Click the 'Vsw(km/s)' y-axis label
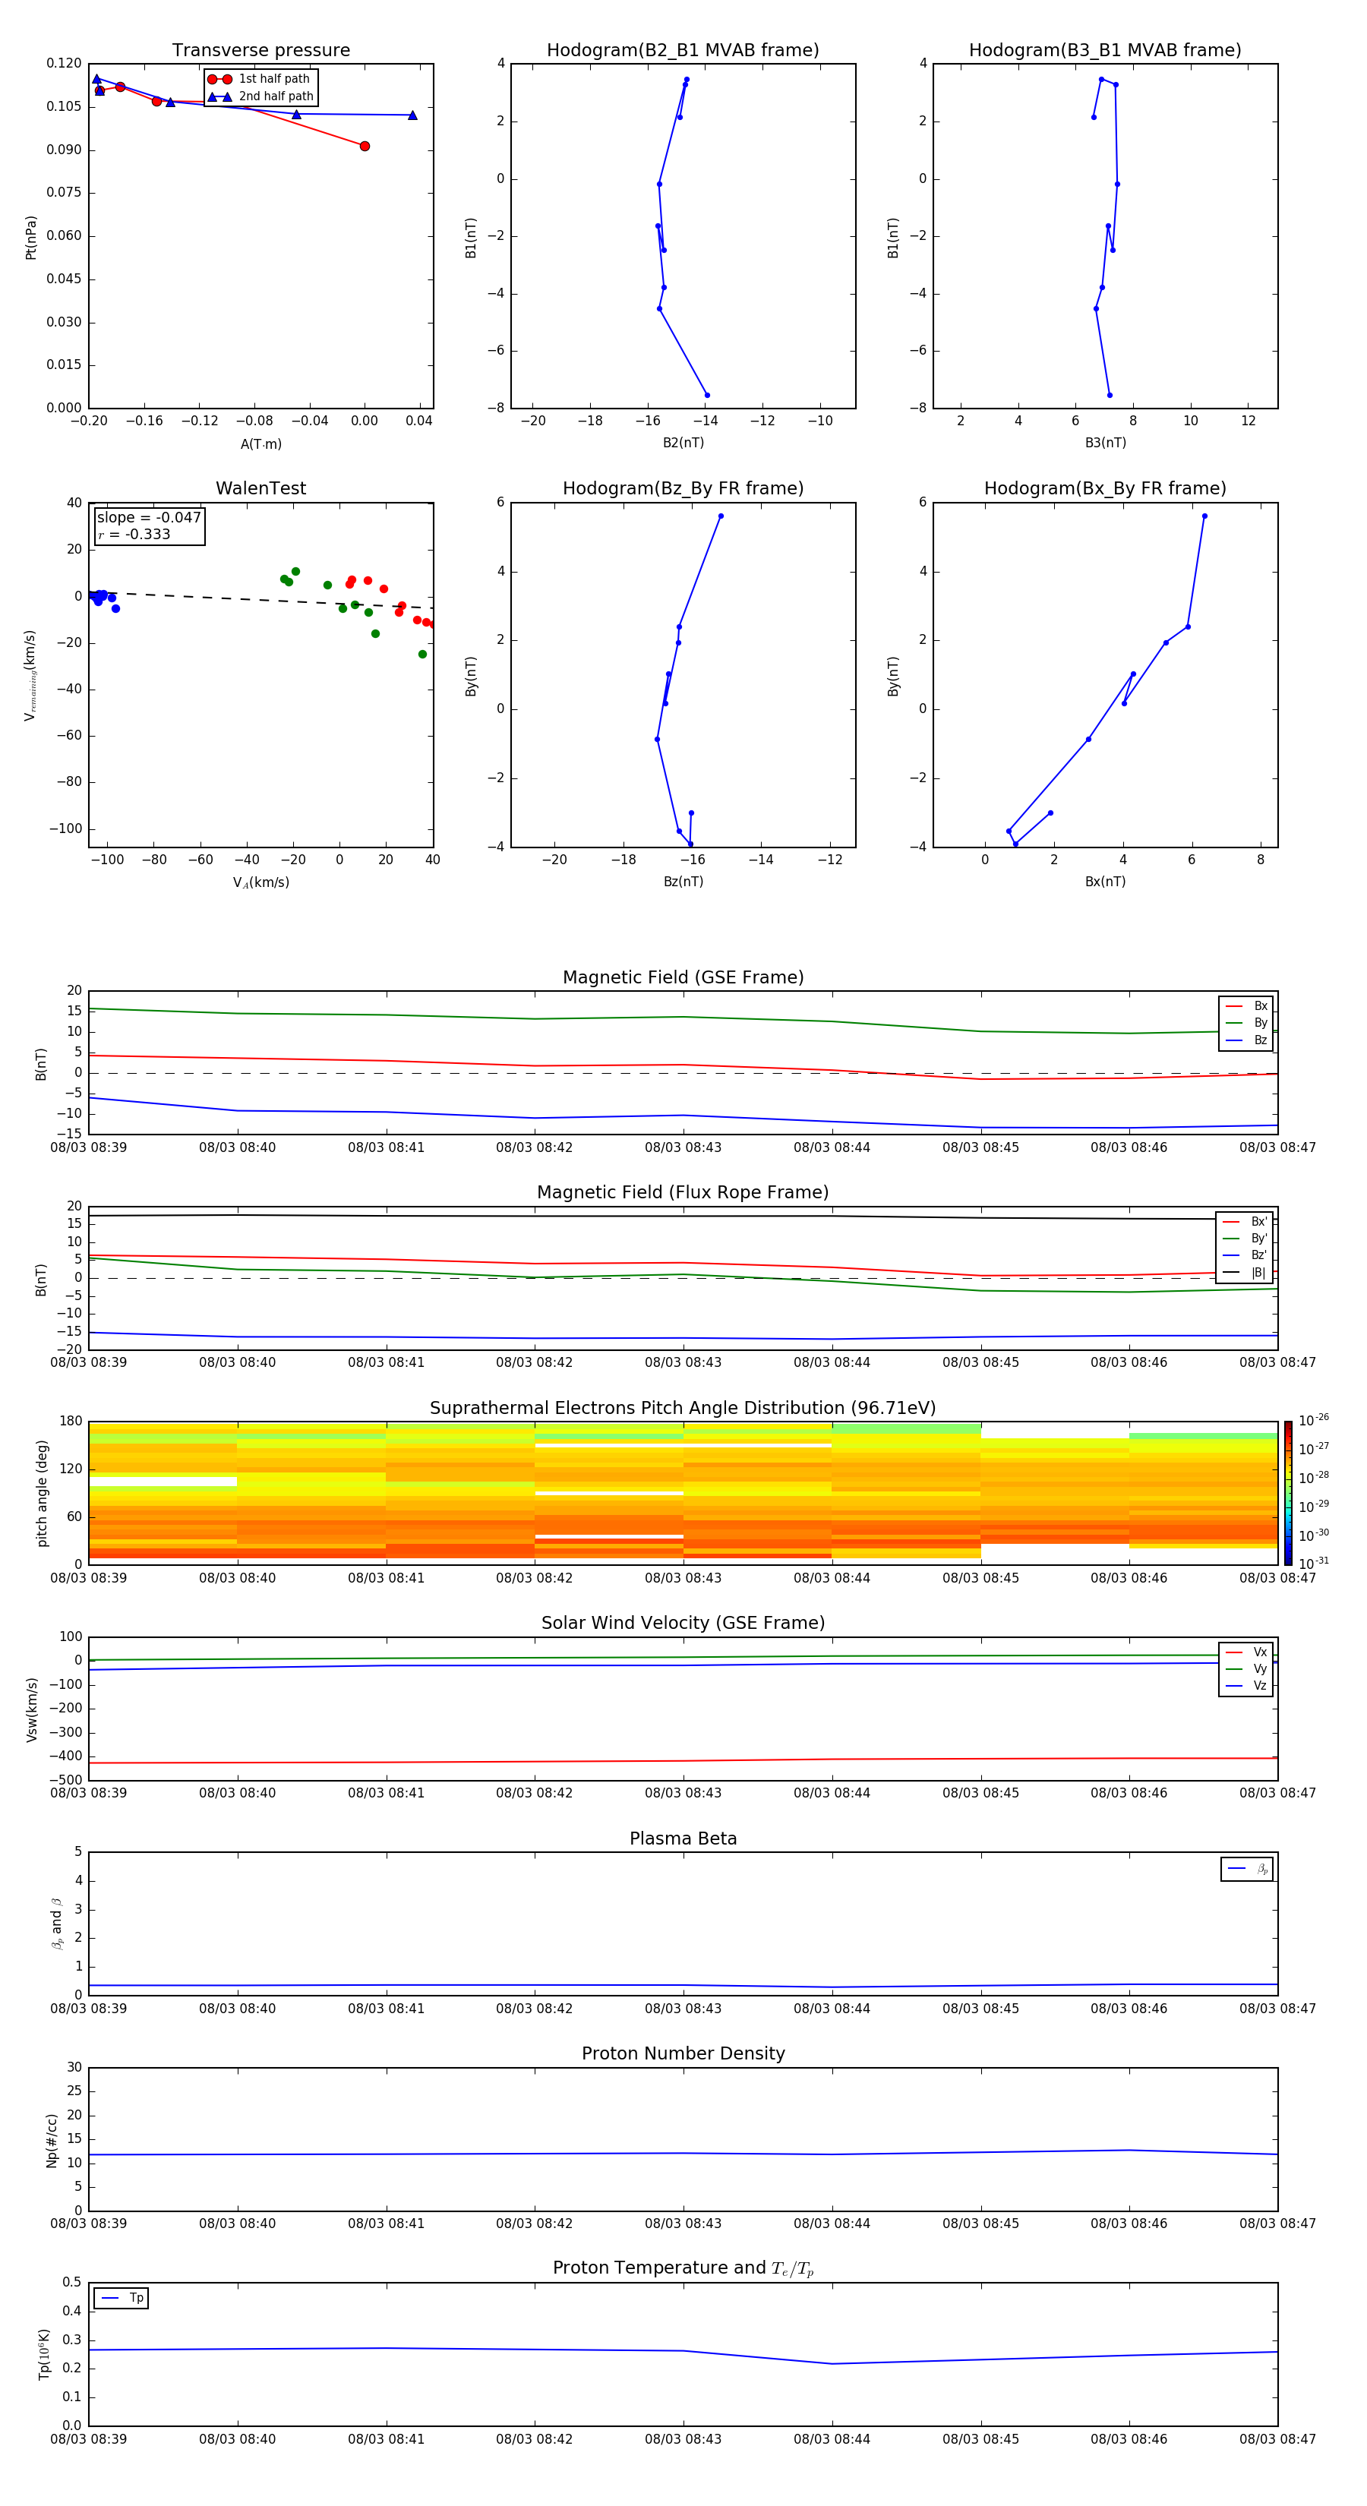Viewport: 1367px width, 2506px height. 32,1709
